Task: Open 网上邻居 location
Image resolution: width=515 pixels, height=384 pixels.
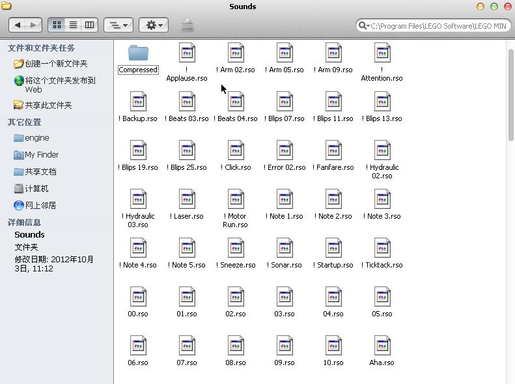Action: pos(35,206)
